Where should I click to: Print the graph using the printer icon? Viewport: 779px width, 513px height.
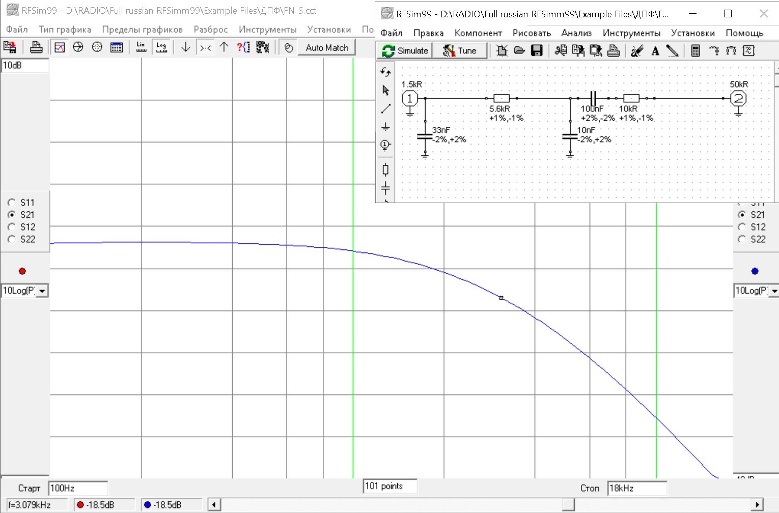click(36, 47)
